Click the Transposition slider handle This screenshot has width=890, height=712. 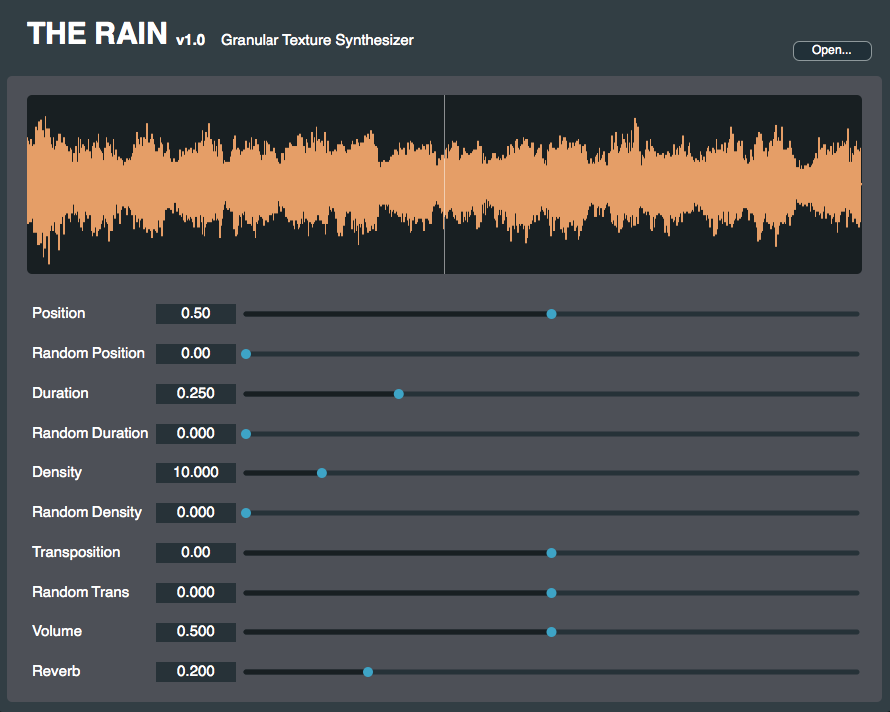click(551, 553)
